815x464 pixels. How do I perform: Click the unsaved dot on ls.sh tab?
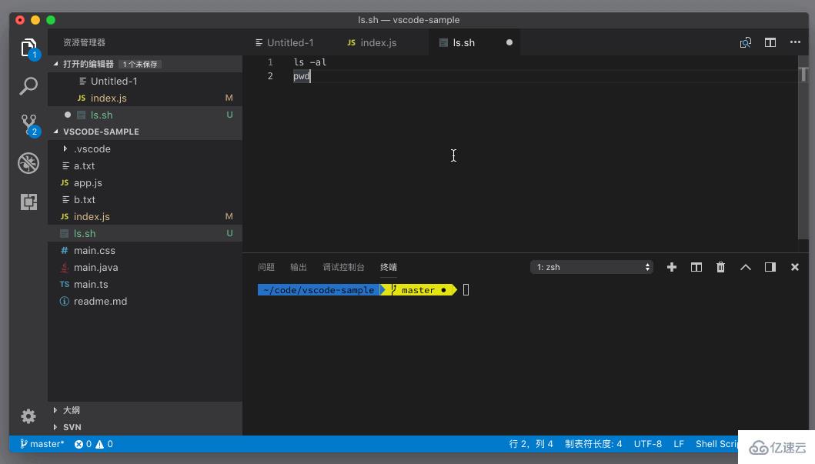pos(509,42)
